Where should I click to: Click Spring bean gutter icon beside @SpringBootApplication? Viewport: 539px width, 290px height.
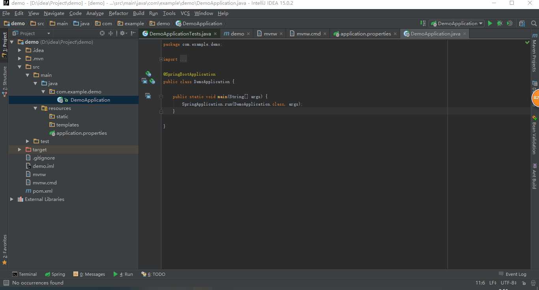[148, 74]
